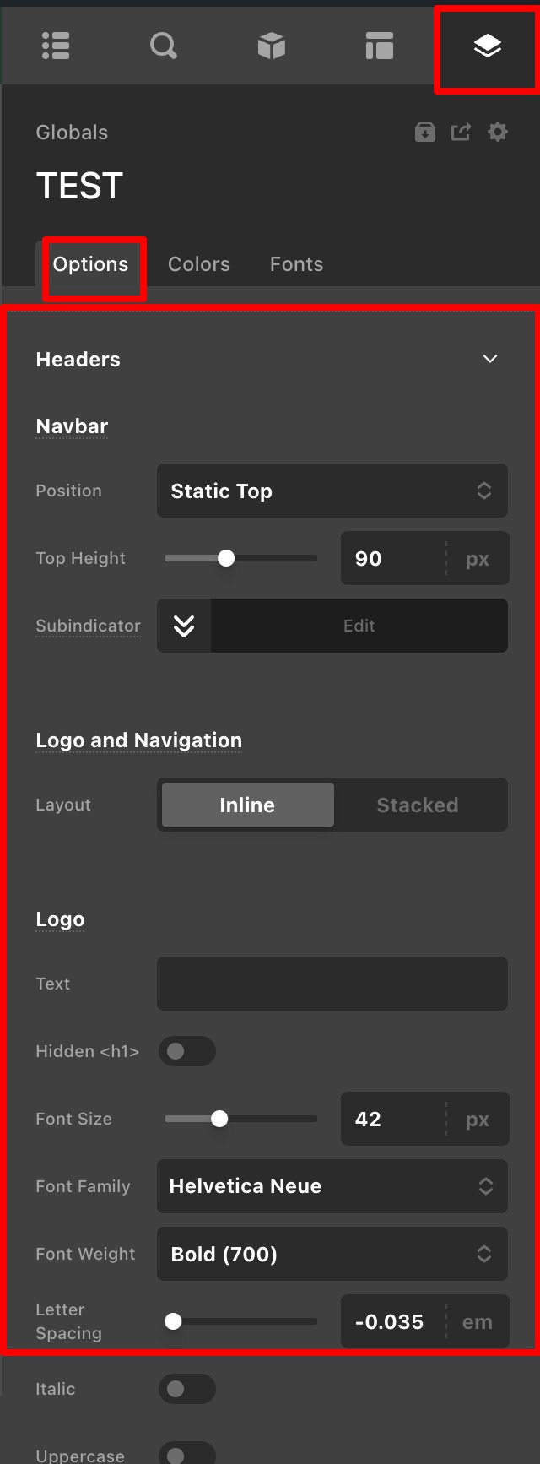Screen dimensions: 540x1464
Task: Click the Subindicator double-chevron icon
Action: point(184,626)
